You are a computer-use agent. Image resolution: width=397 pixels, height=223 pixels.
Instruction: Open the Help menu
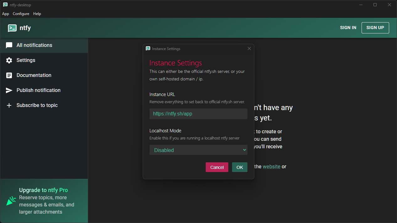pyautogui.click(x=37, y=14)
